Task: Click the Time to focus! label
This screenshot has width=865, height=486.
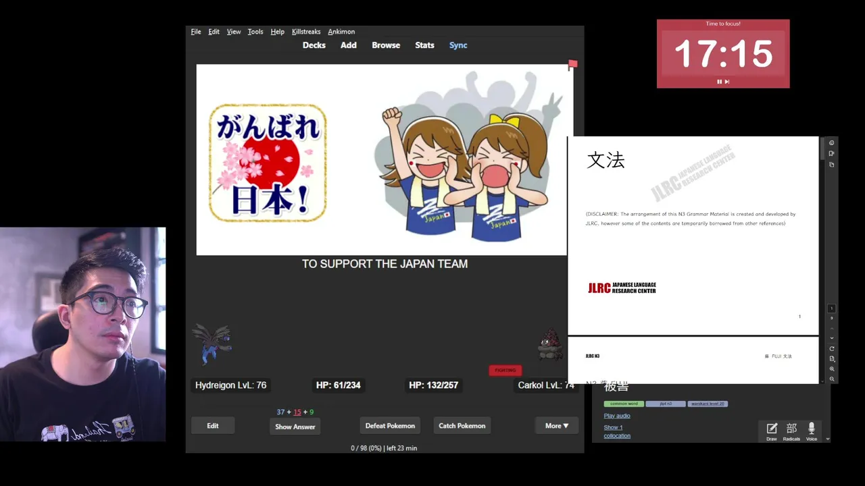Action: [x=723, y=24]
